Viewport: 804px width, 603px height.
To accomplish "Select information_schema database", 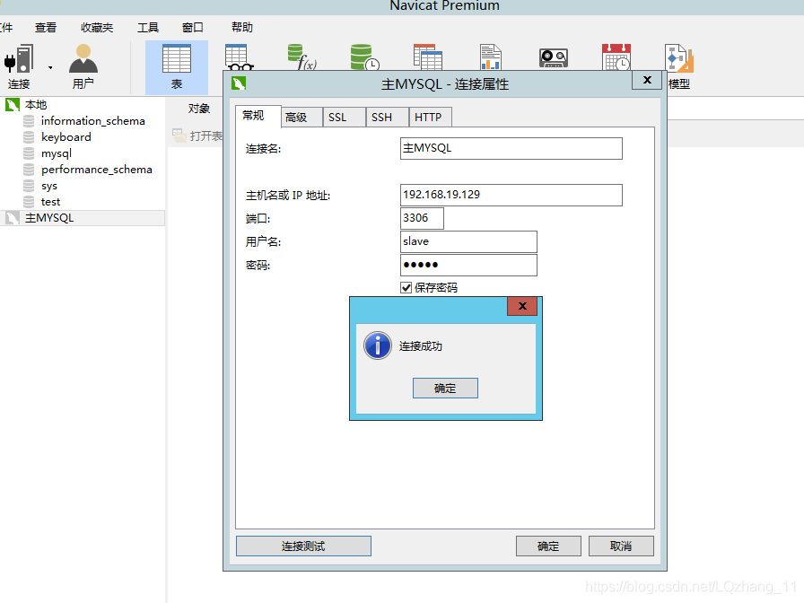I will 92,121.
